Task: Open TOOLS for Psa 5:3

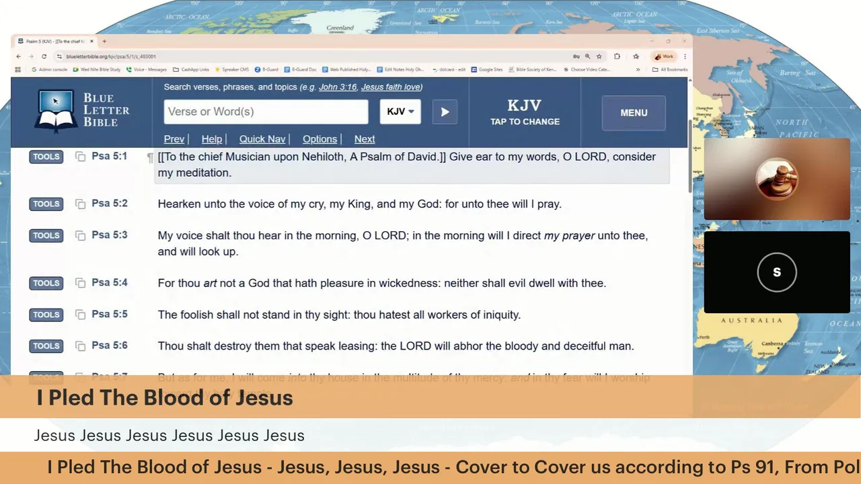Action: [x=46, y=235]
